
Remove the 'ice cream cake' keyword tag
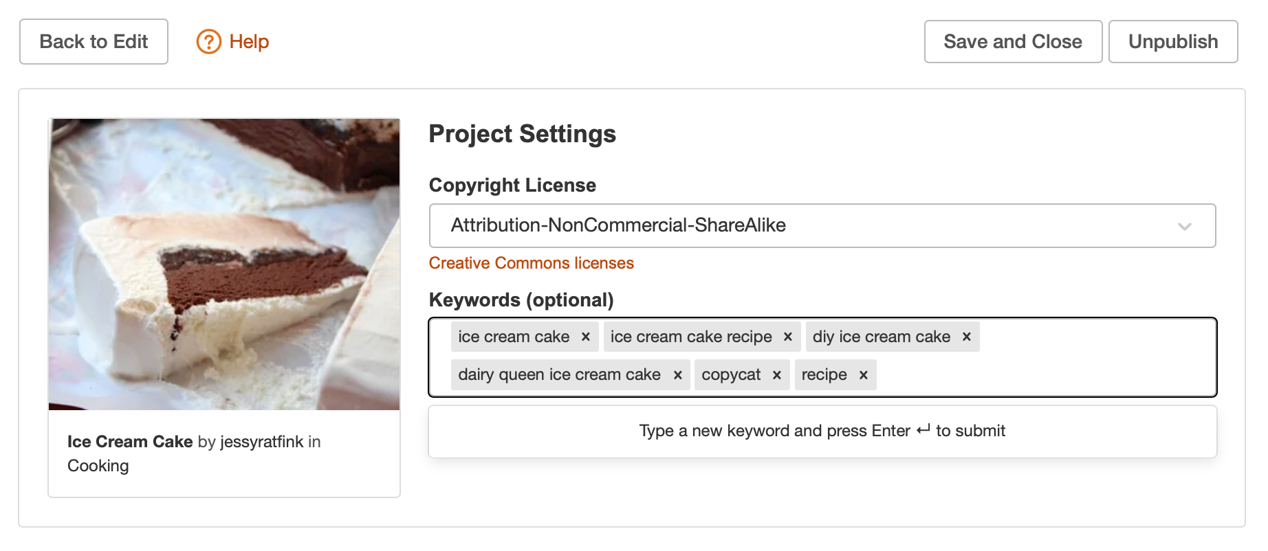point(586,337)
